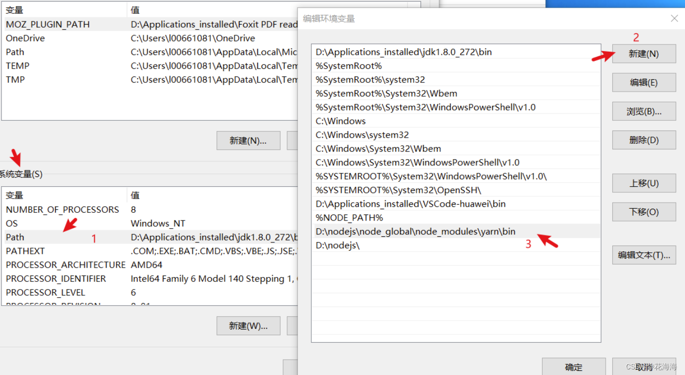Select %SYSTEMROOT%\System32\WindowsPowerShell\v1.0\ entry

[x=456, y=176]
